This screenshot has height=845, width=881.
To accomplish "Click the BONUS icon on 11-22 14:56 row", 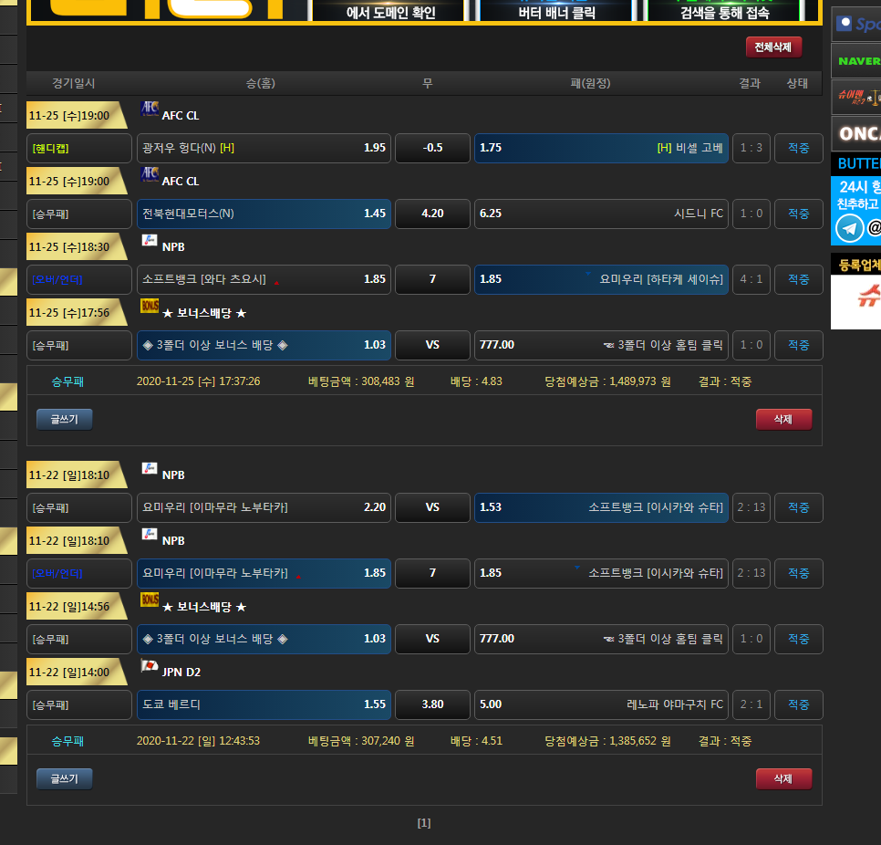I will [150, 600].
